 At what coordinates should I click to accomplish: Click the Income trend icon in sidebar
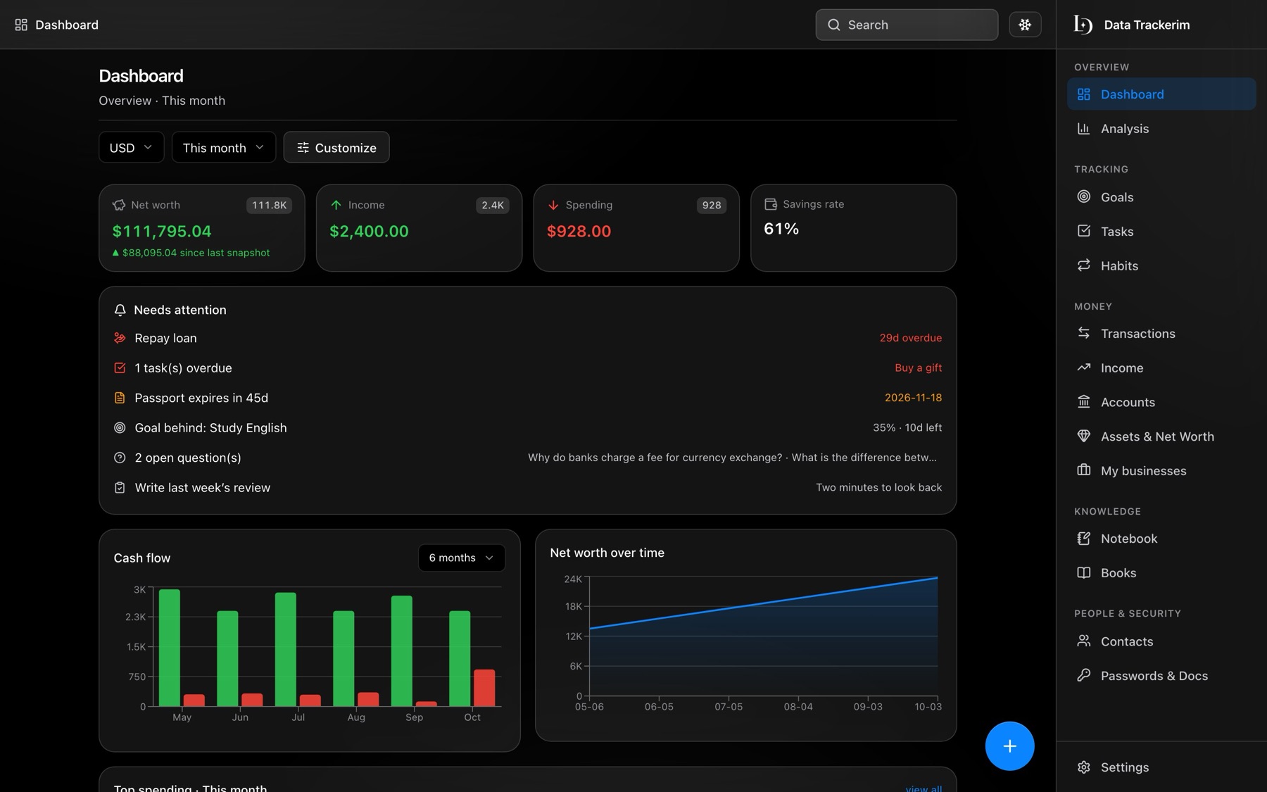point(1084,367)
